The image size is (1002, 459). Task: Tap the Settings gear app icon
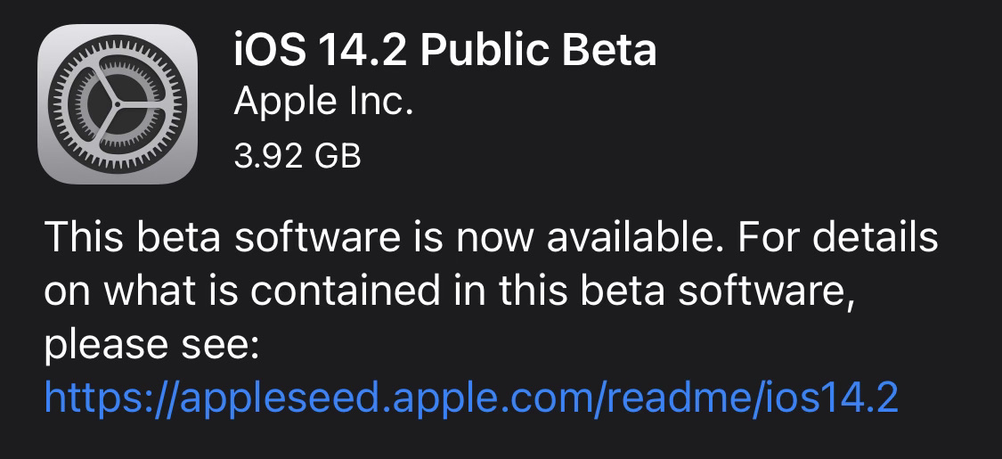[x=117, y=104]
